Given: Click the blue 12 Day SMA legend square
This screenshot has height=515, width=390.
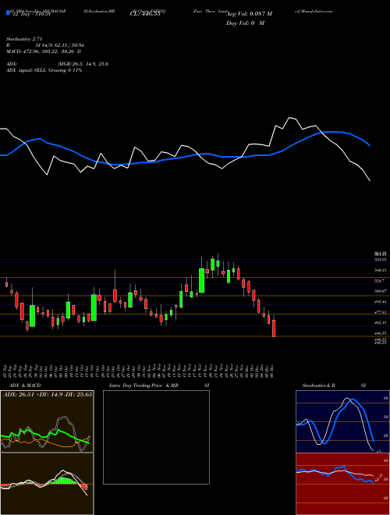Looking at the screenshot, I should click(x=8, y=12).
